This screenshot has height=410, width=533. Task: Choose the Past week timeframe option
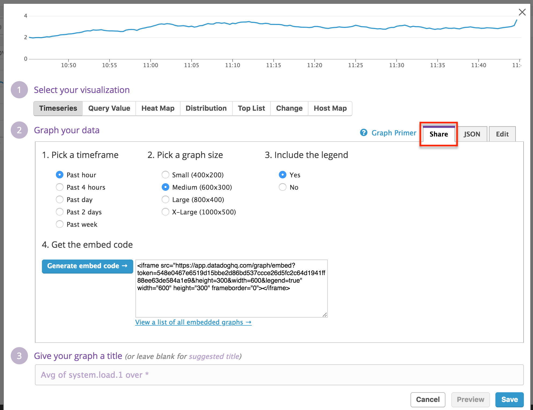click(x=60, y=224)
